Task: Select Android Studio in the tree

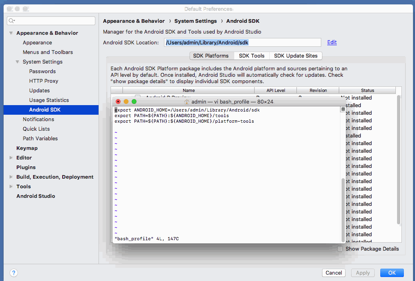Action: (36, 196)
